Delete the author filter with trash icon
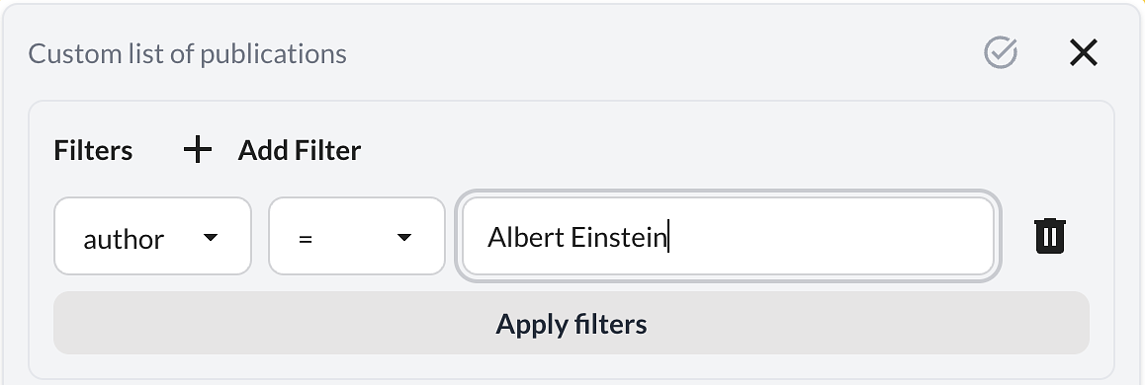1145x385 pixels. click(1050, 236)
